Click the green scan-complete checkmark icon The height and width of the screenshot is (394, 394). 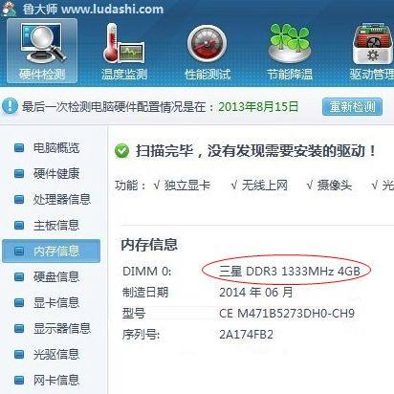click(x=121, y=151)
